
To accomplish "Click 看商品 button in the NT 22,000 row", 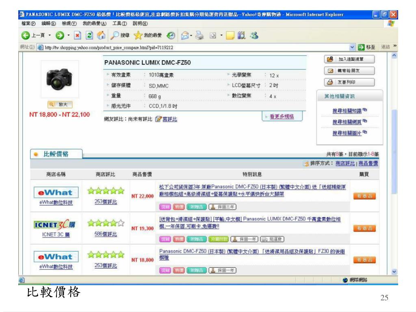I will pyautogui.click(x=364, y=196).
